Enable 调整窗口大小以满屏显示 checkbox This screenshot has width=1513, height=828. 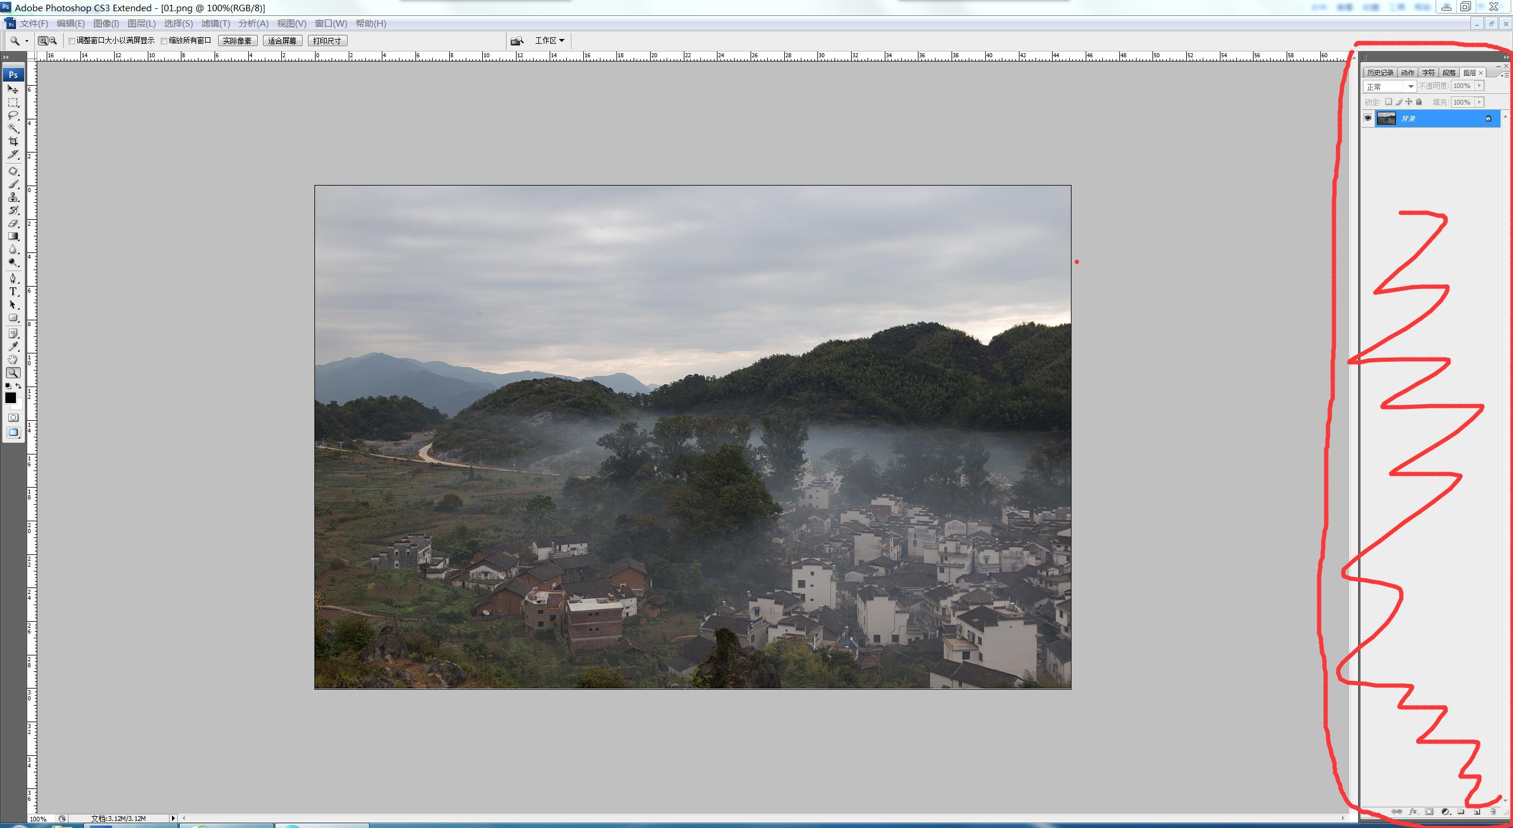[x=72, y=41]
